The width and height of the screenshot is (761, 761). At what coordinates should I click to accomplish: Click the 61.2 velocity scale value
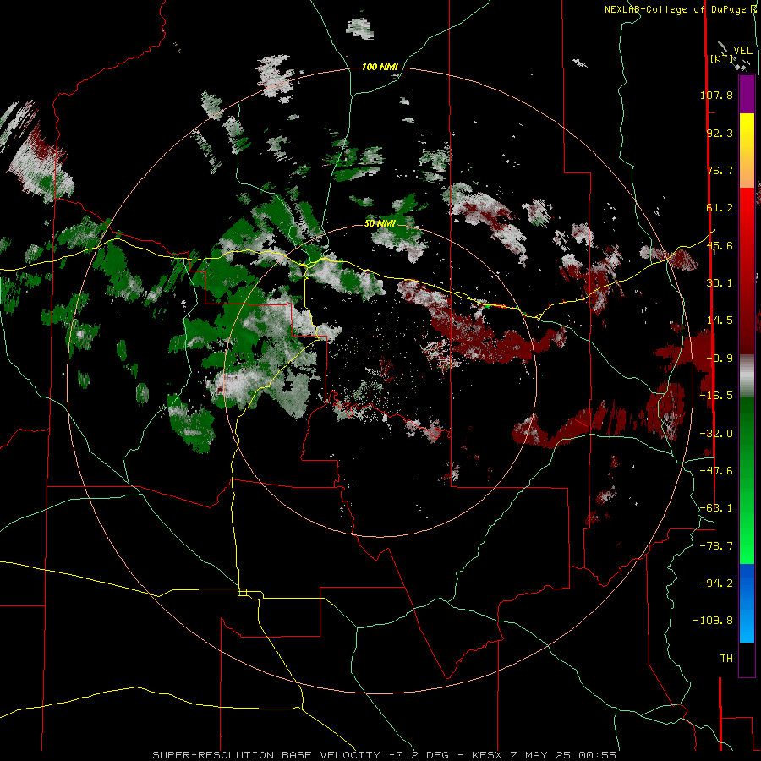(720, 208)
